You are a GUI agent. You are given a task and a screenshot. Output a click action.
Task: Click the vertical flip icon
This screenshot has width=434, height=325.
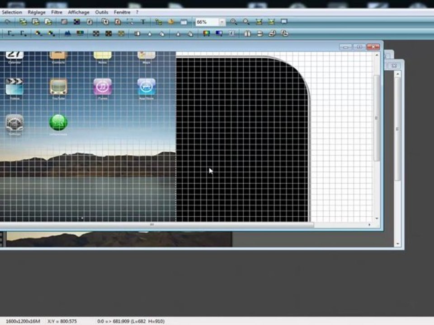coord(260,33)
